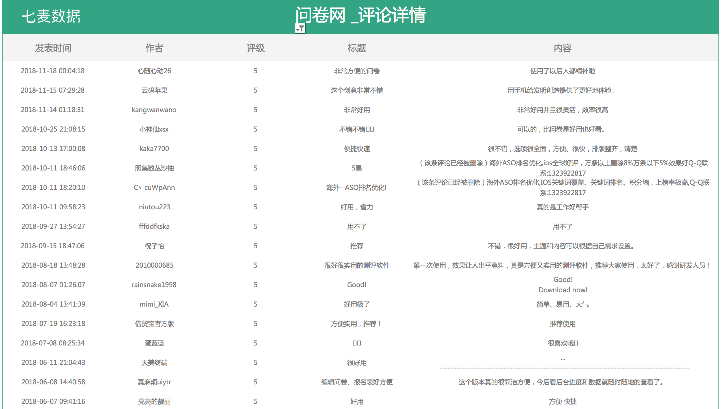Click title 很好很实用的测评软件
Screen dimensions: 723x409
point(357,265)
